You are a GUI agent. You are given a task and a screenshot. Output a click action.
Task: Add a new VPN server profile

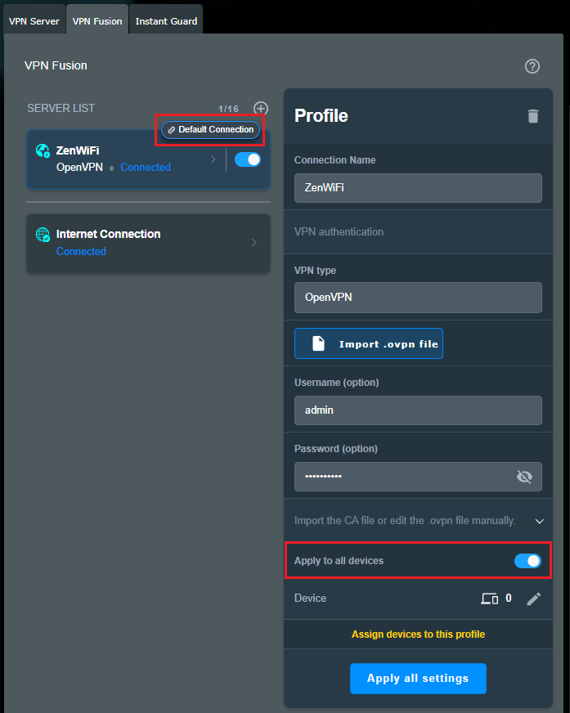(261, 109)
